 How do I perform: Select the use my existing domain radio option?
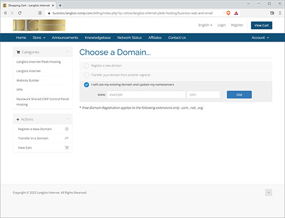pos(87,85)
